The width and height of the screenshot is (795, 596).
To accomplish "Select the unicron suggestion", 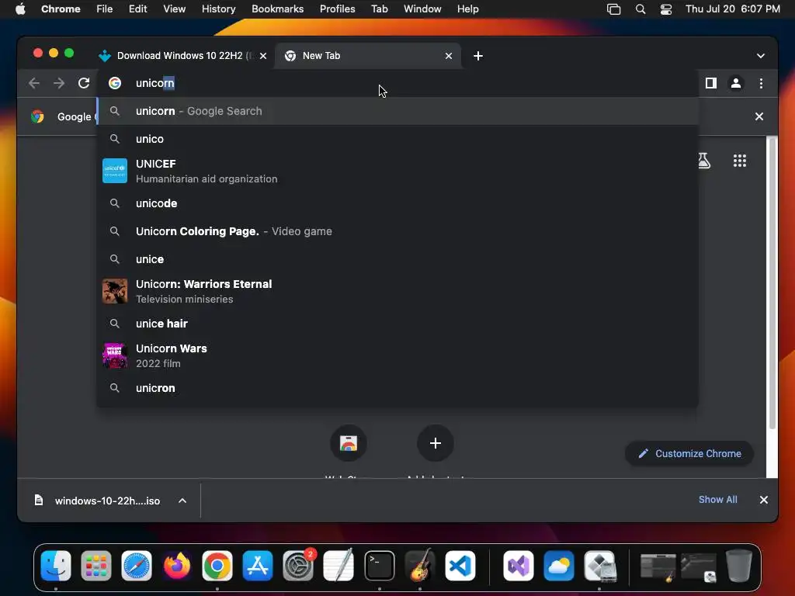I will 398,388.
